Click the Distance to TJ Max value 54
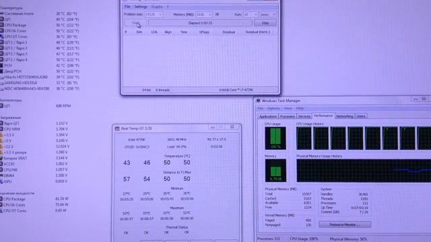Image resolution: width=431 pixels, height=242 pixels. 147,179
